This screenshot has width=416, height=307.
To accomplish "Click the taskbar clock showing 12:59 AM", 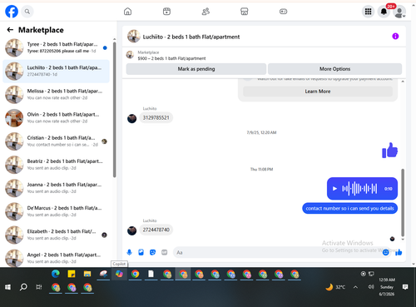I will [x=387, y=287].
